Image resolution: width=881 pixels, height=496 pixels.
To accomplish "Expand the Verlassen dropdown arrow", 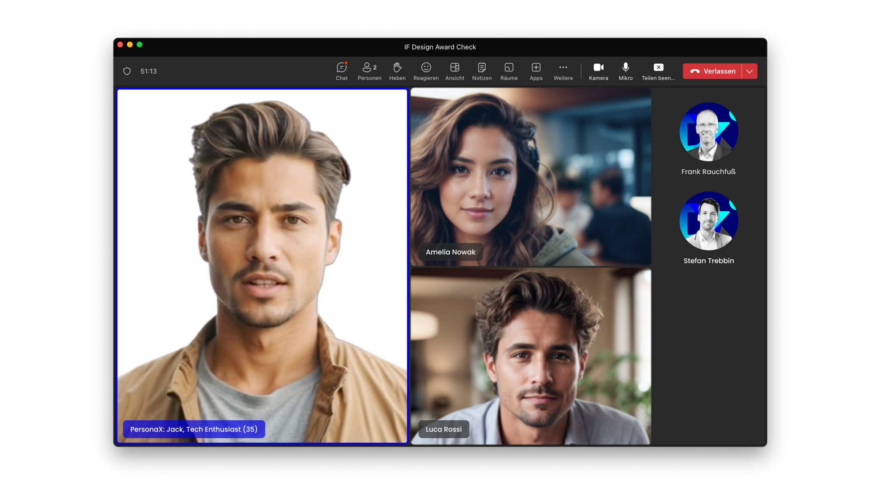I will point(749,71).
